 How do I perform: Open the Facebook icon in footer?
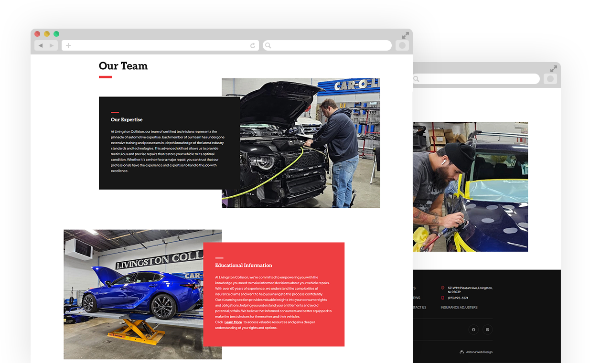point(473,330)
